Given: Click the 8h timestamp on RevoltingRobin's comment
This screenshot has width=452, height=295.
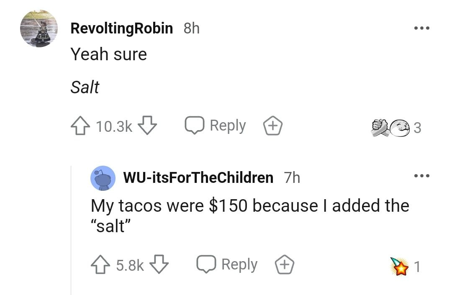Looking at the screenshot, I should point(192,28).
